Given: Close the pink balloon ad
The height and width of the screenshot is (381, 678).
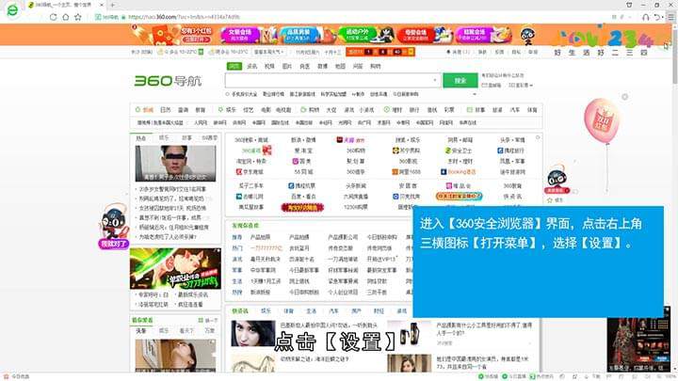Looking at the screenshot, I should coord(625,97).
